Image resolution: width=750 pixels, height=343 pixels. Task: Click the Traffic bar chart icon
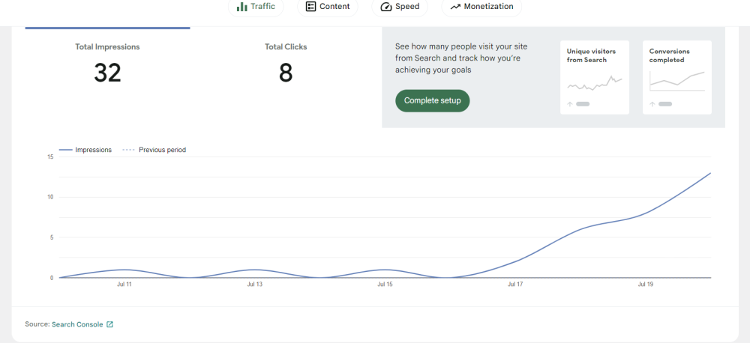tap(242, 7)
